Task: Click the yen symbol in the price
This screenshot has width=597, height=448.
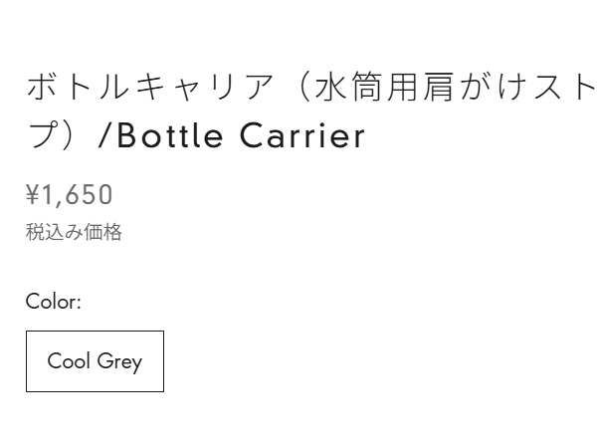Action: point(32,194)
